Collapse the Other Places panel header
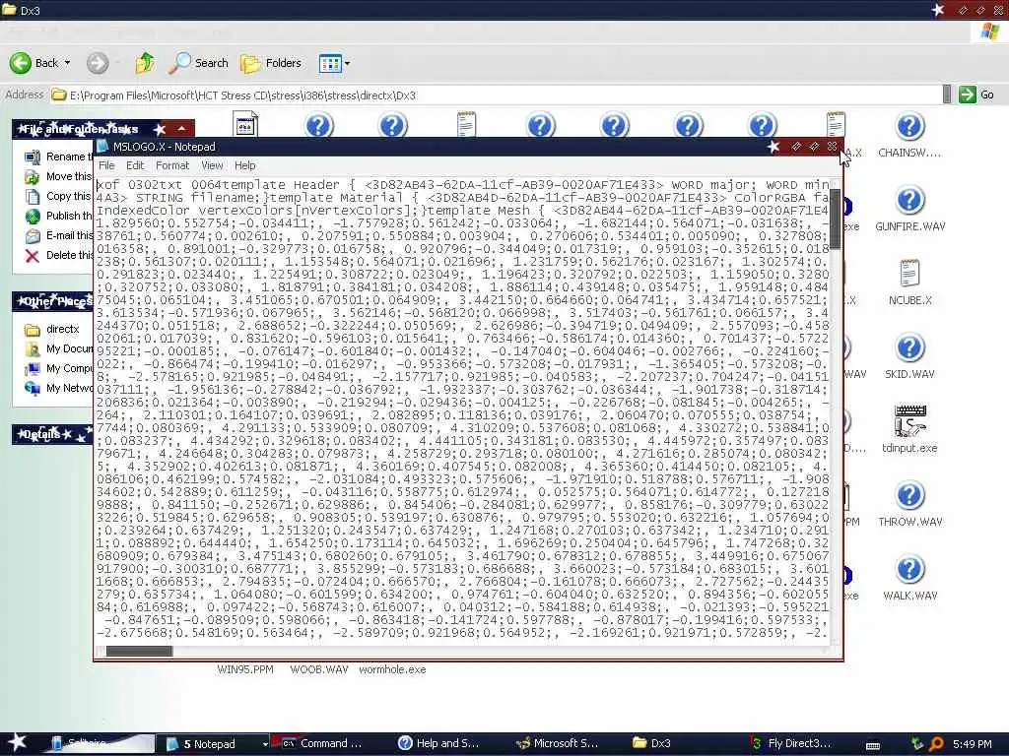1009x756 pixels. (53, 301)
